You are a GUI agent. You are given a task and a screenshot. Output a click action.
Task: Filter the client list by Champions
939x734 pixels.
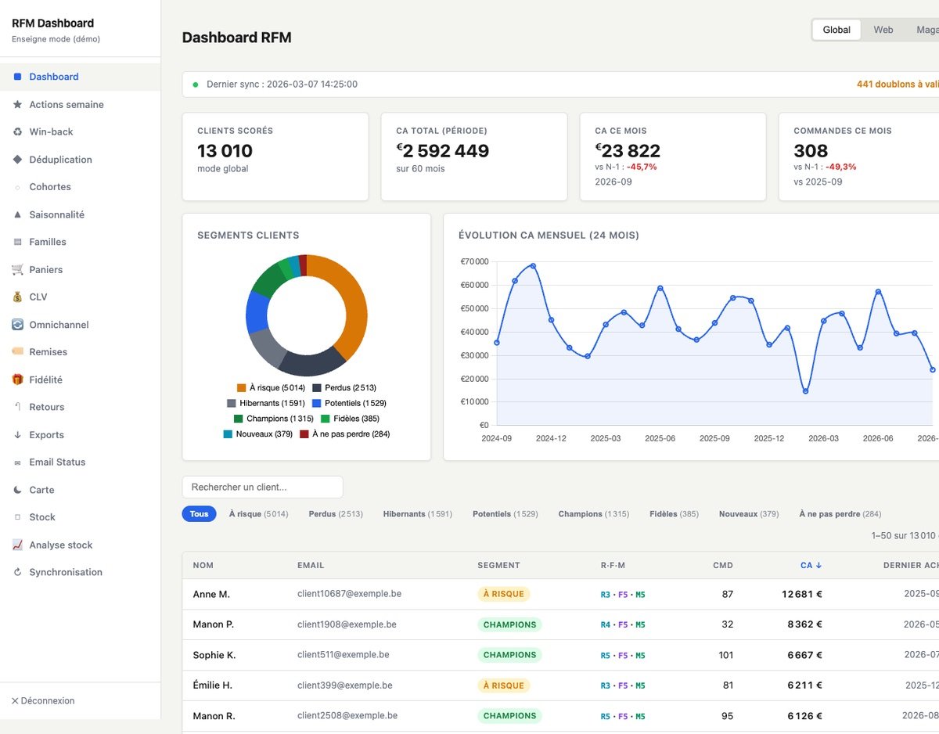pos(593,514)
